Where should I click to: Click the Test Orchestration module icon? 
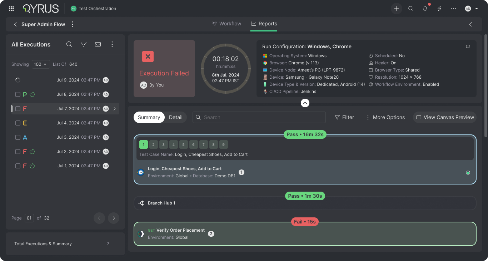74,9
